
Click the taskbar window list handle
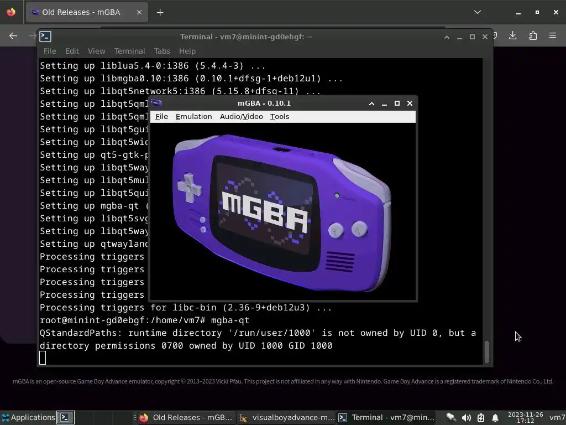[135, 417]
